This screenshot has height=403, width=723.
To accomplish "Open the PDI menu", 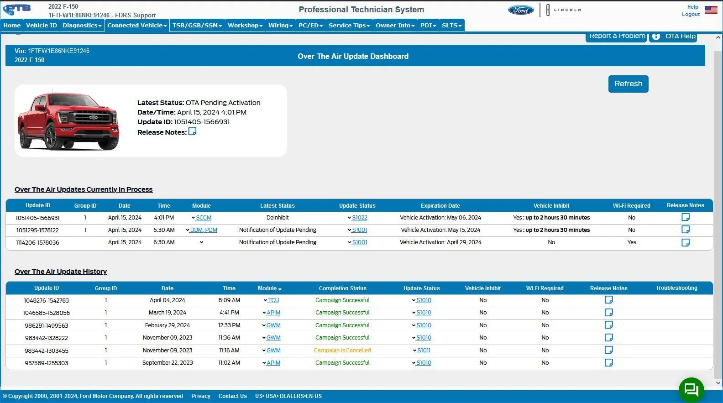I will 428,26.
